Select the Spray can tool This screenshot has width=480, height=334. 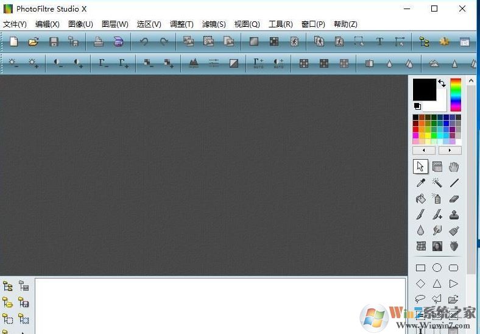click(437, 199)
